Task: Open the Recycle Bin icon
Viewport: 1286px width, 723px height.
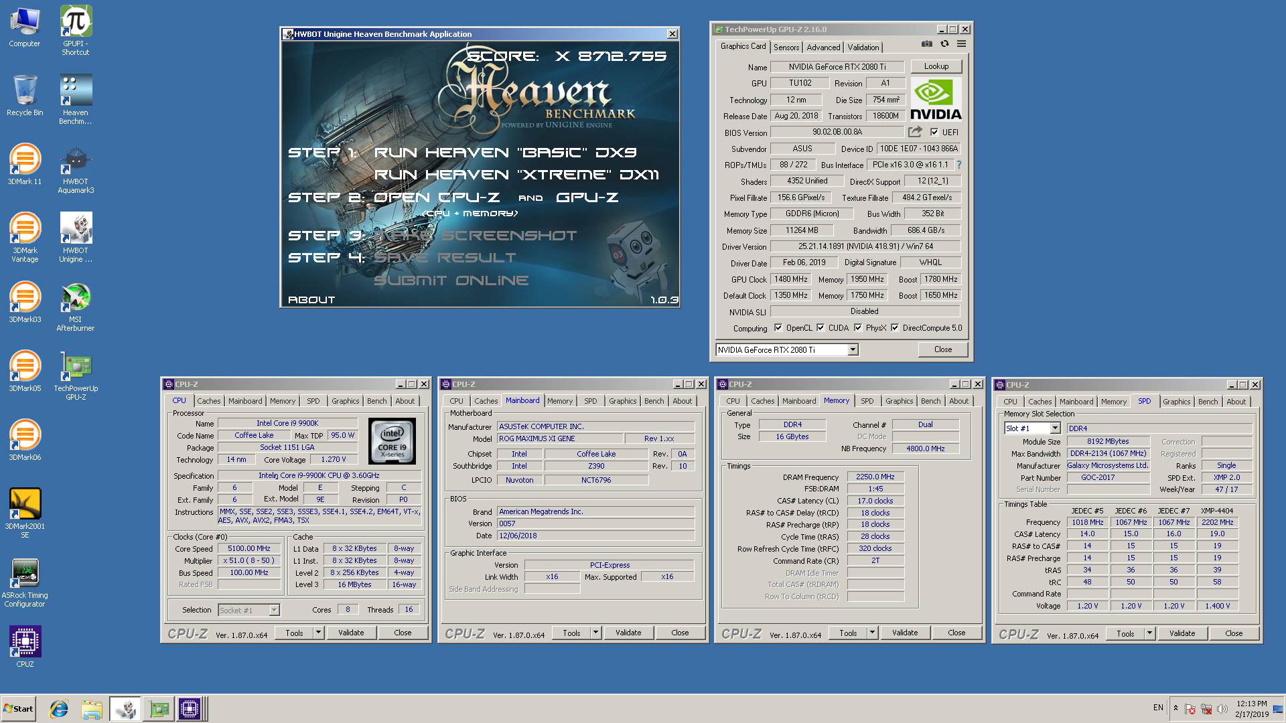Action: point(25,96)
